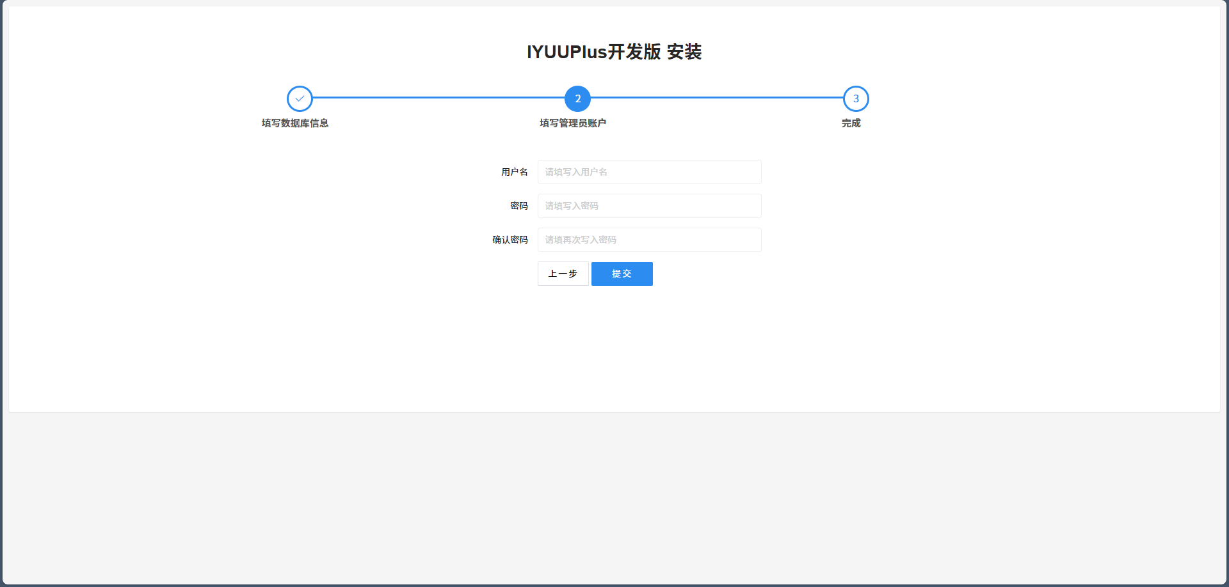Screen dimensions: 1229x587
Task: Submit the form with 提交 button
Action: 622,274
